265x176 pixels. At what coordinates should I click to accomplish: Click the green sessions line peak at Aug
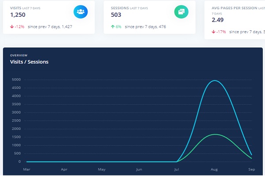pos(215,134)
